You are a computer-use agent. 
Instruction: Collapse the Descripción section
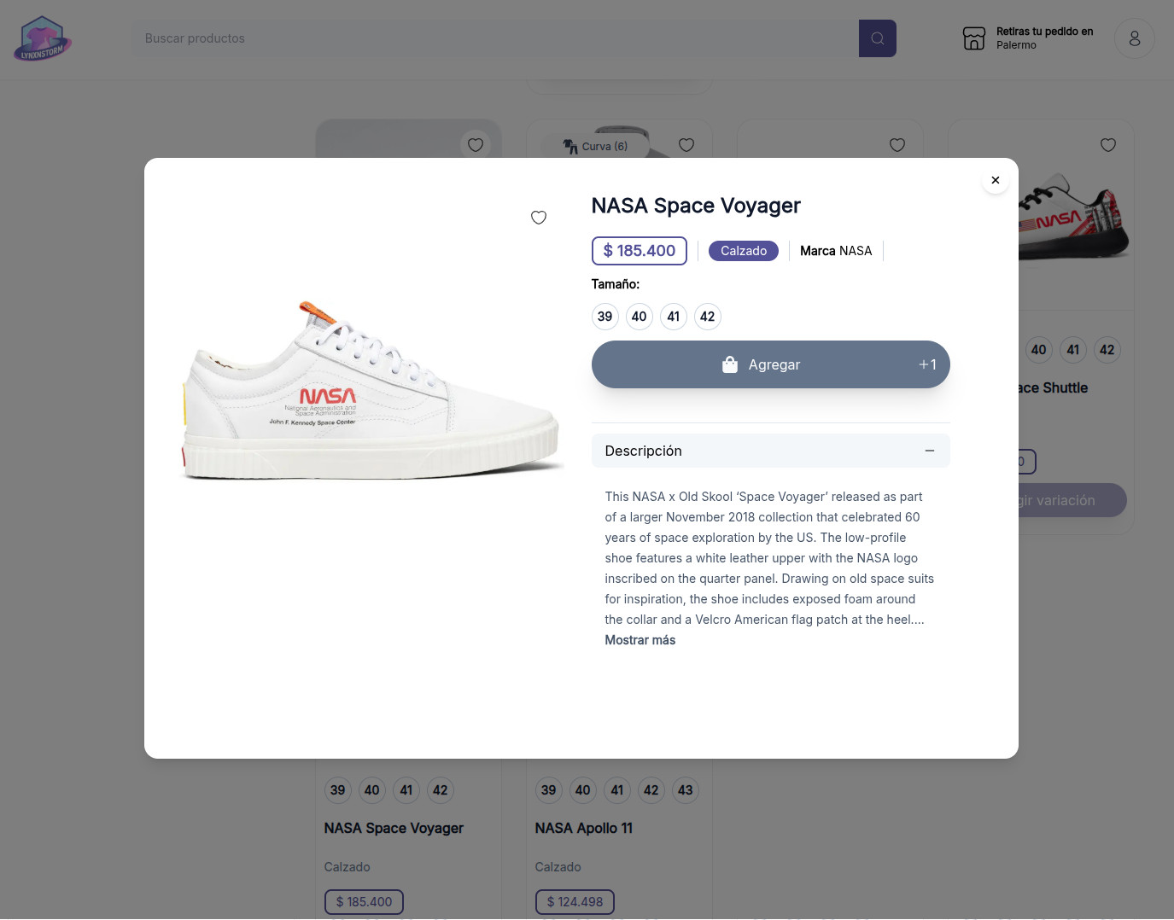pyautogui.click(x=929, y=451)
